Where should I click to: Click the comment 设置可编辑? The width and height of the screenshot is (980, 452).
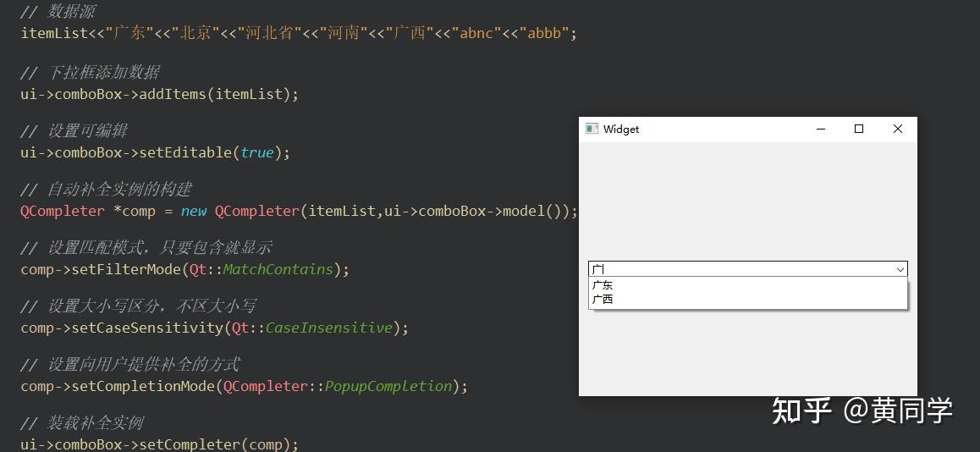pos(74,131)
